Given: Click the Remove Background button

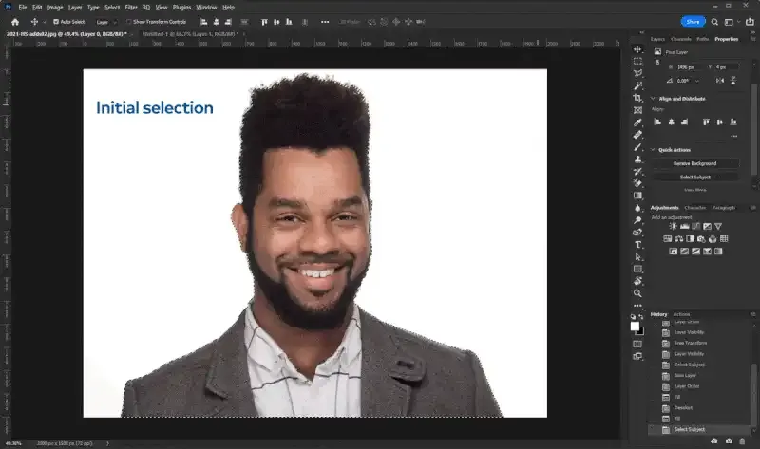Looking at the screenshot, I should pyautogui.click(x=695, y=163).
